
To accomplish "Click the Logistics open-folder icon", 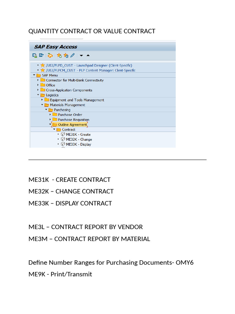I will [x=43, y=95].
